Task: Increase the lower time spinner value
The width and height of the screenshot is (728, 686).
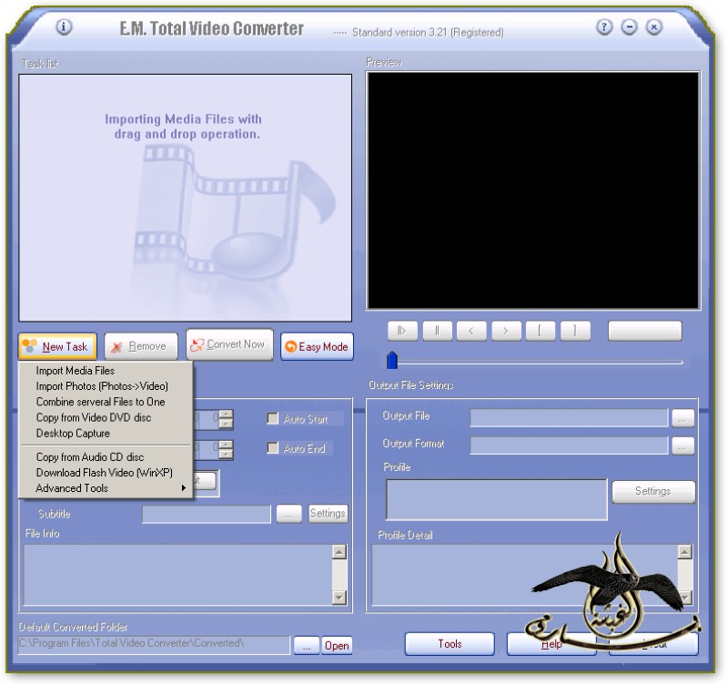Action: click(226, 445)
